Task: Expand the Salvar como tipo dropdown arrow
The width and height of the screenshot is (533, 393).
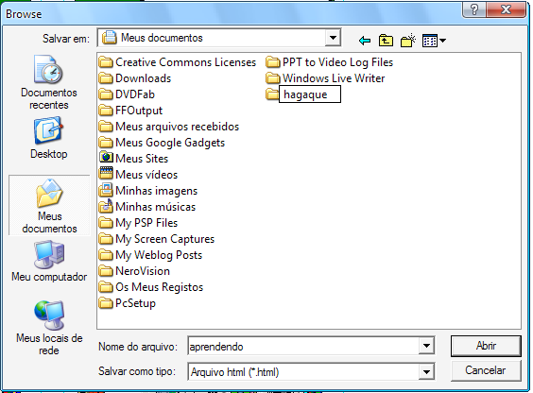Action: tap(426, 372)
